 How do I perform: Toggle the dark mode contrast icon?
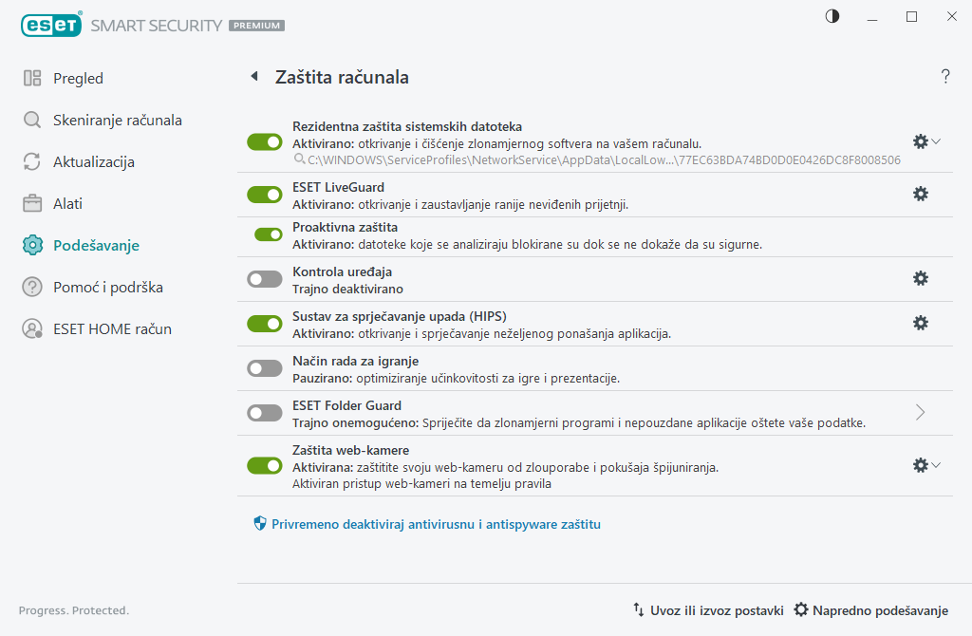[832, 16]
